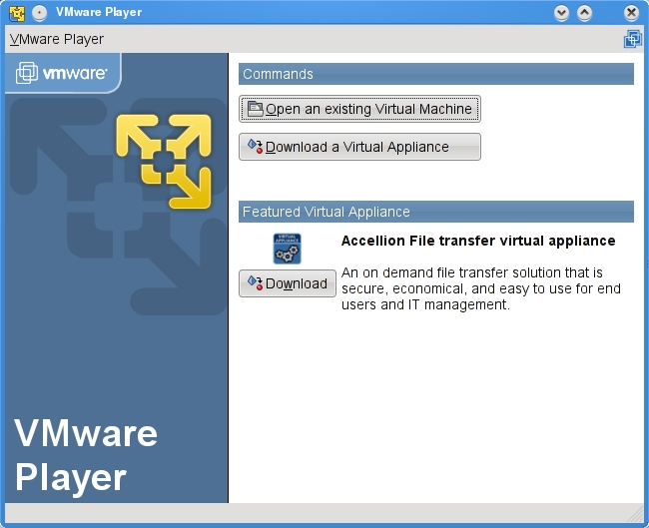Image resolution: width=649 pixels, height=528 pixels.
Task: Click the yellow arrows VMware Player logo
Action: 164,161
